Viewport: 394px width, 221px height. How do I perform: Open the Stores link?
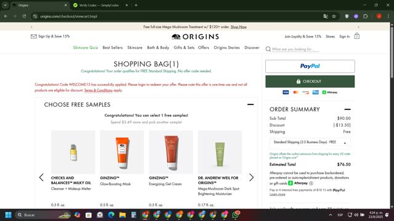pyautogui.click(x=330, y=37)
